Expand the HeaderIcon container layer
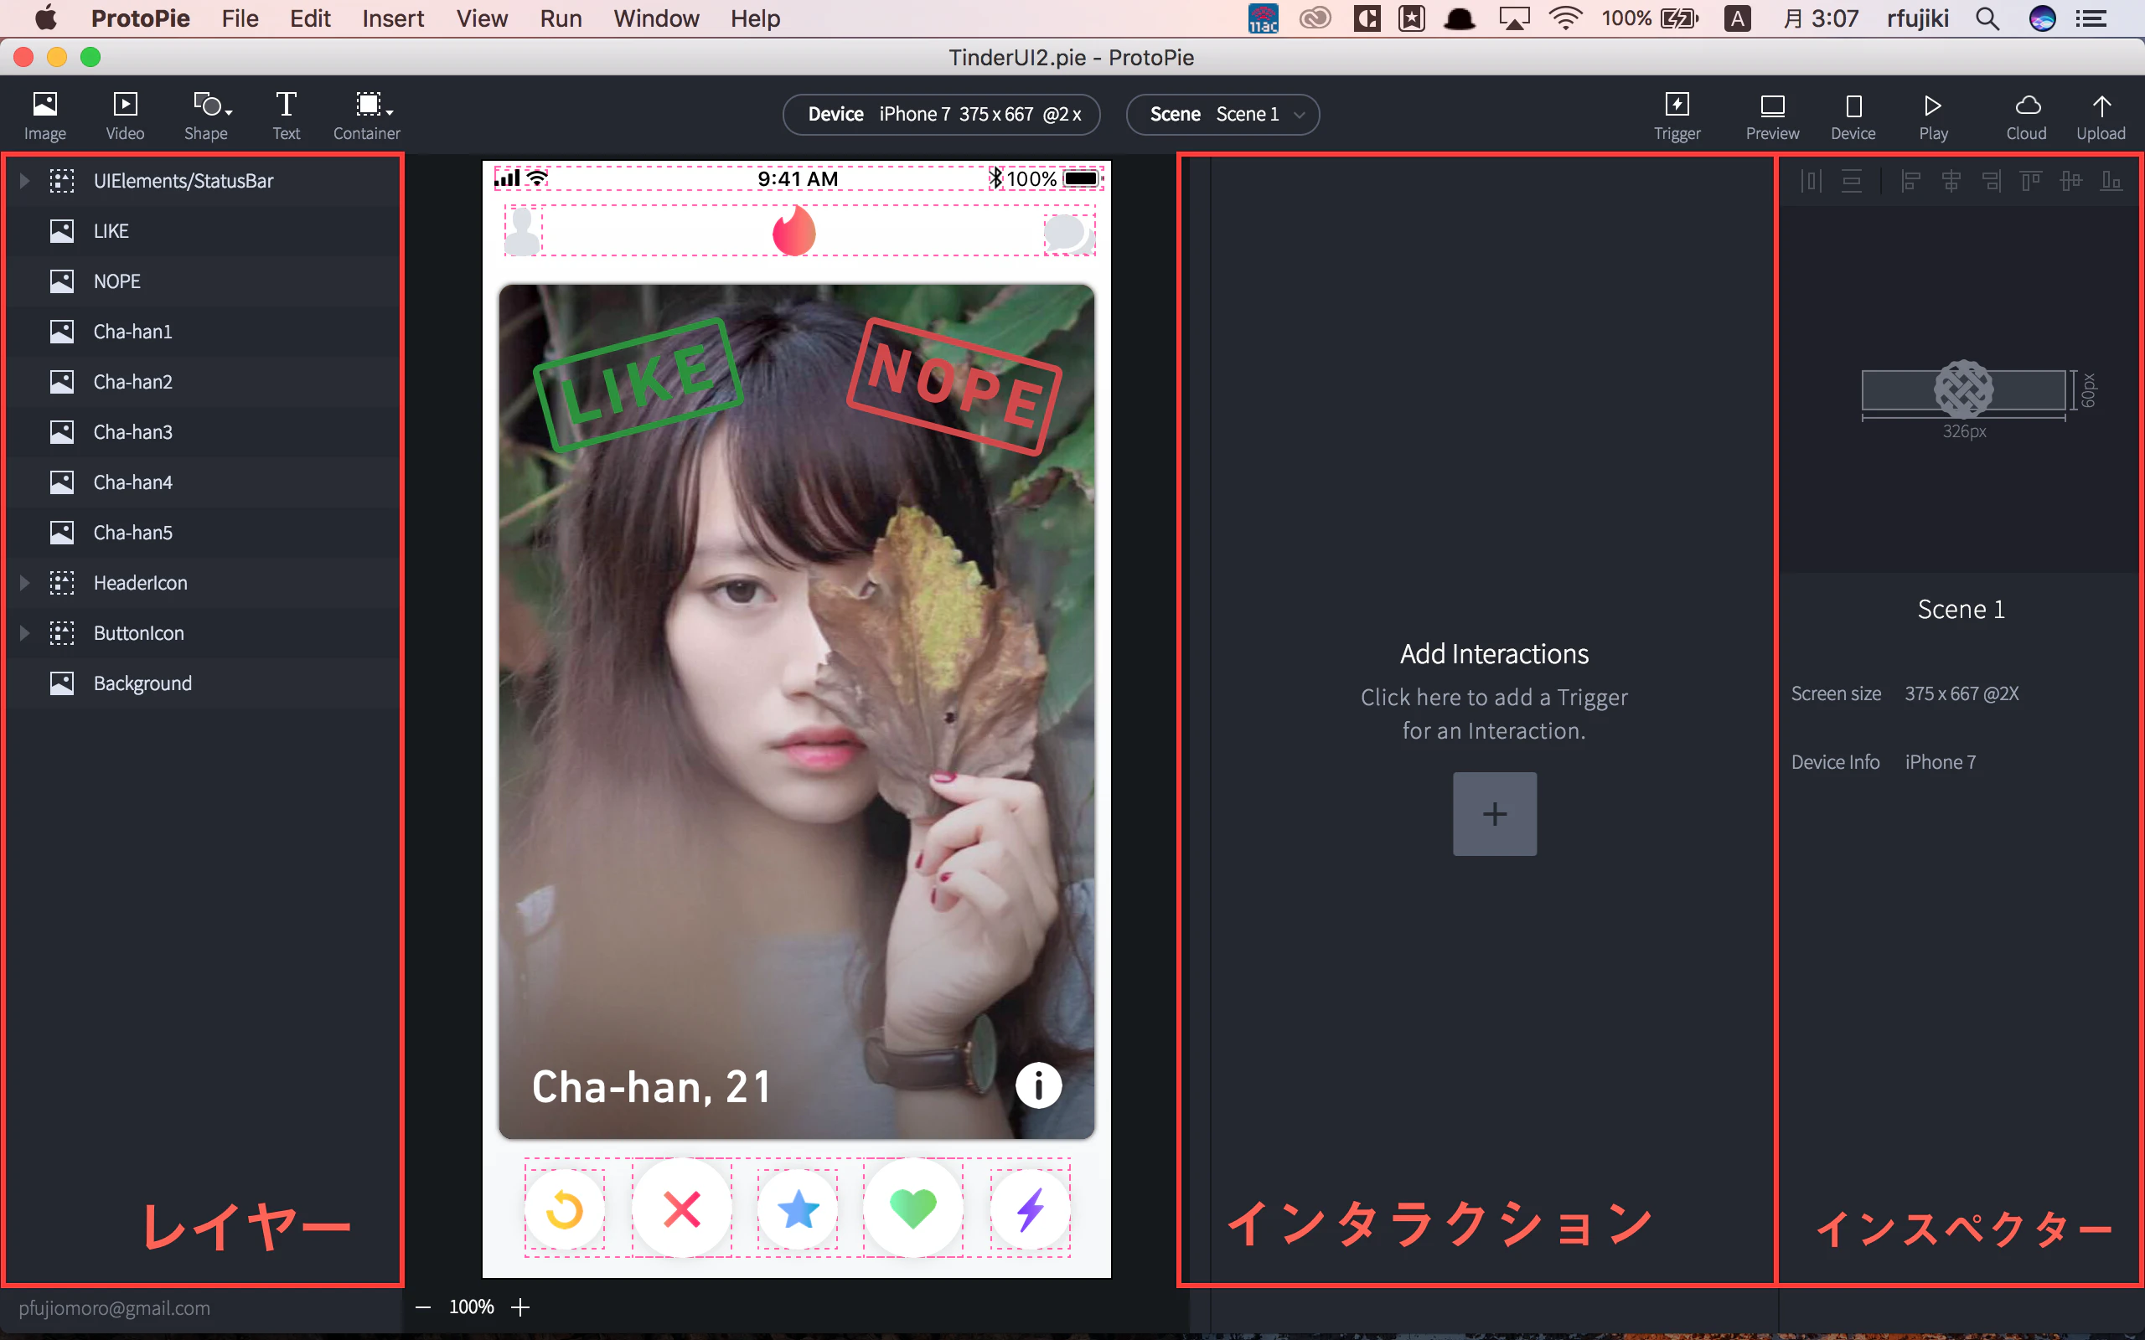 pyautogui.click(x=25, y=582)
